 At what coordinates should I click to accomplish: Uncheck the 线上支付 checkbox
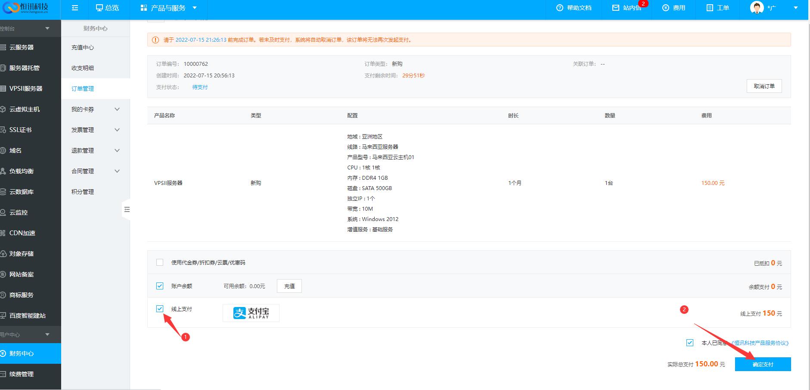(160, 309)
